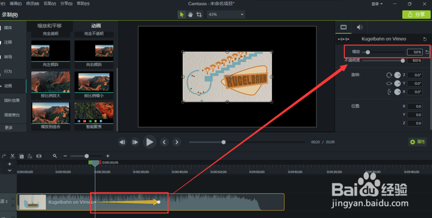Step forward one frame
Image resolution: width=432 pixels, height=218 pixels.
pos(135,142)
